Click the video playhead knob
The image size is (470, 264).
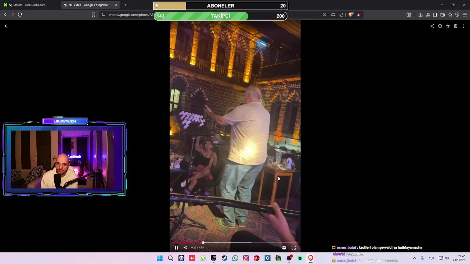coord(203,242)
